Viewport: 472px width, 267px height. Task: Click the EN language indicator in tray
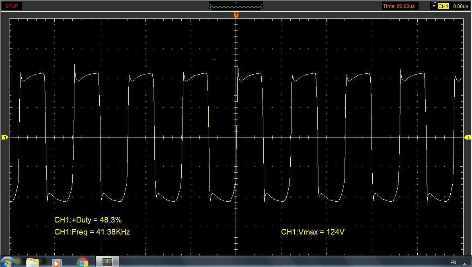[x=453, y=263]
